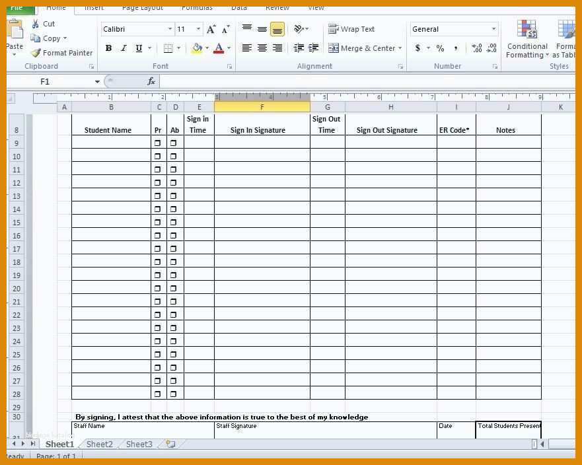Viewport: 582px width, 465px height.
Task: Switch to Sheet3 tab
Action: click(139, 445)
